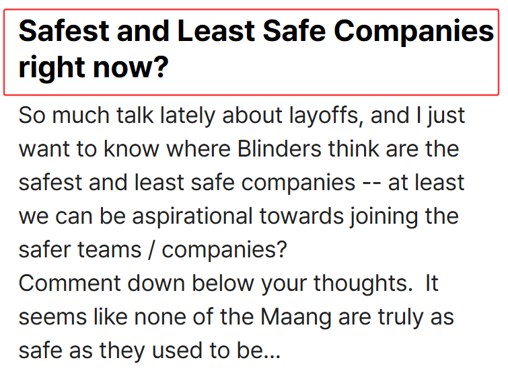Click the word 'layoffs' in the post body

point(324,116)
